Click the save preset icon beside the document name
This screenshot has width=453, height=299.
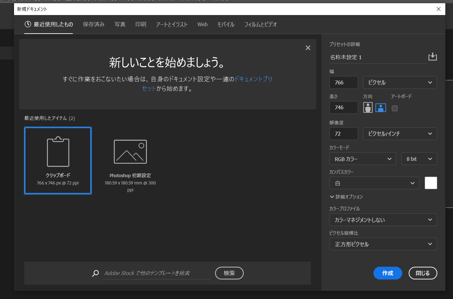tap(432, 57)
